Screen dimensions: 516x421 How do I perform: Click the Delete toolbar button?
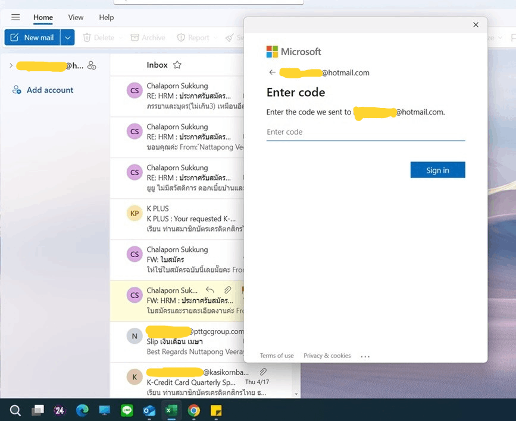(x=98, y=37)
